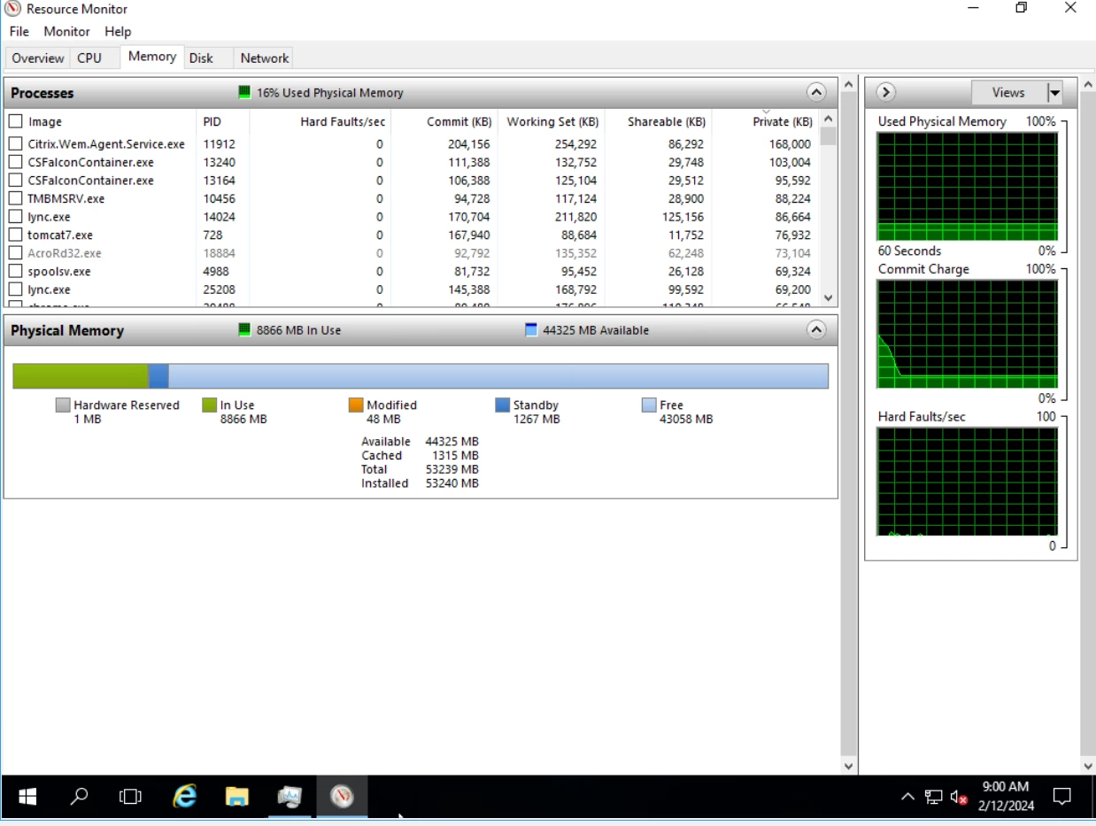Sort by Shareable (KB) column

coord(659,121)
